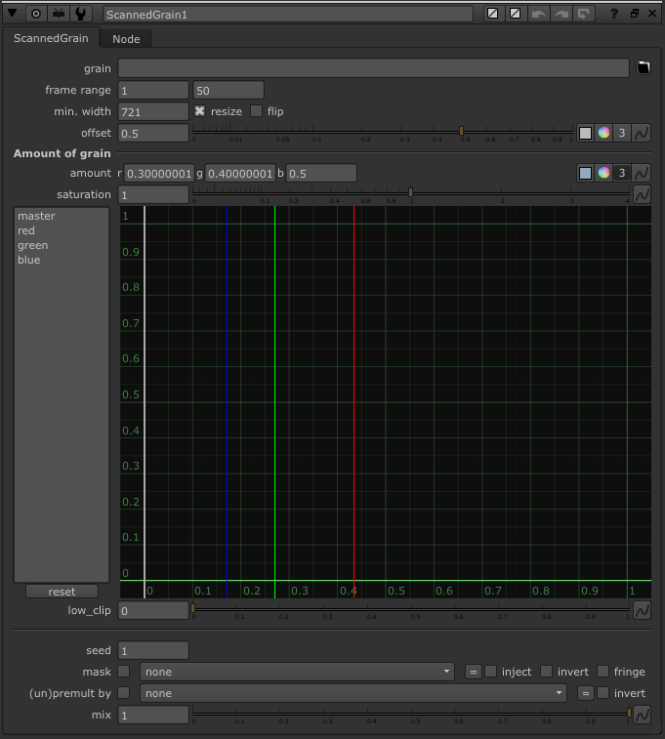Click the frame range start field

click(x=153, y=90)
